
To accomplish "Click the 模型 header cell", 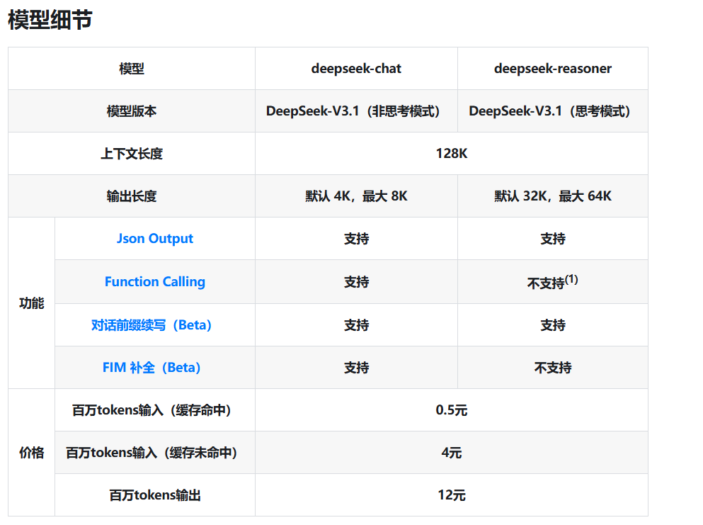I will (132, 68).
